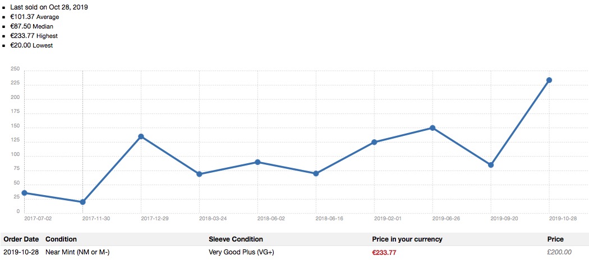Select the 2019-02-01 chart data point
This screenshot has height=260, width=589.
tap(374, 142)
